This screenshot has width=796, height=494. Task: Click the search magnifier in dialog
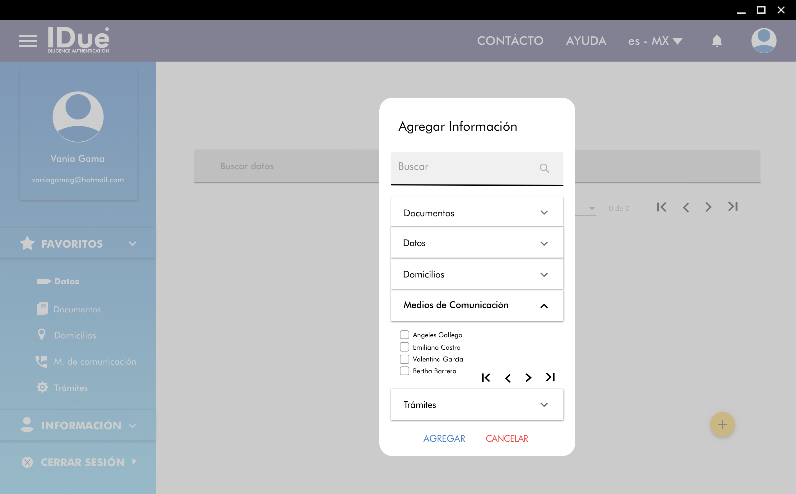[x=544, y=168]
